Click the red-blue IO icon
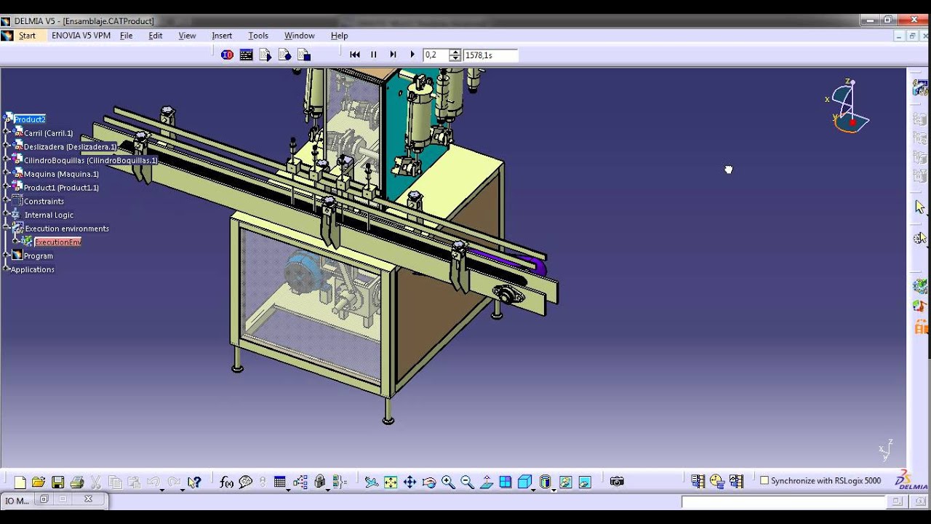Screen dimensions: 931x524 227,55
